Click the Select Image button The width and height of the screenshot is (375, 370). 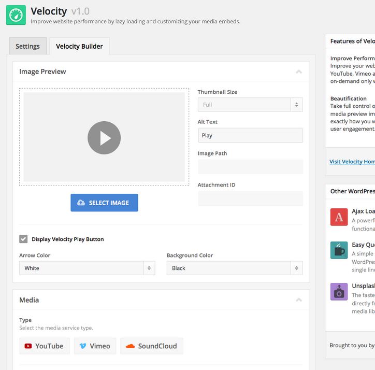(x=104, y=203)
